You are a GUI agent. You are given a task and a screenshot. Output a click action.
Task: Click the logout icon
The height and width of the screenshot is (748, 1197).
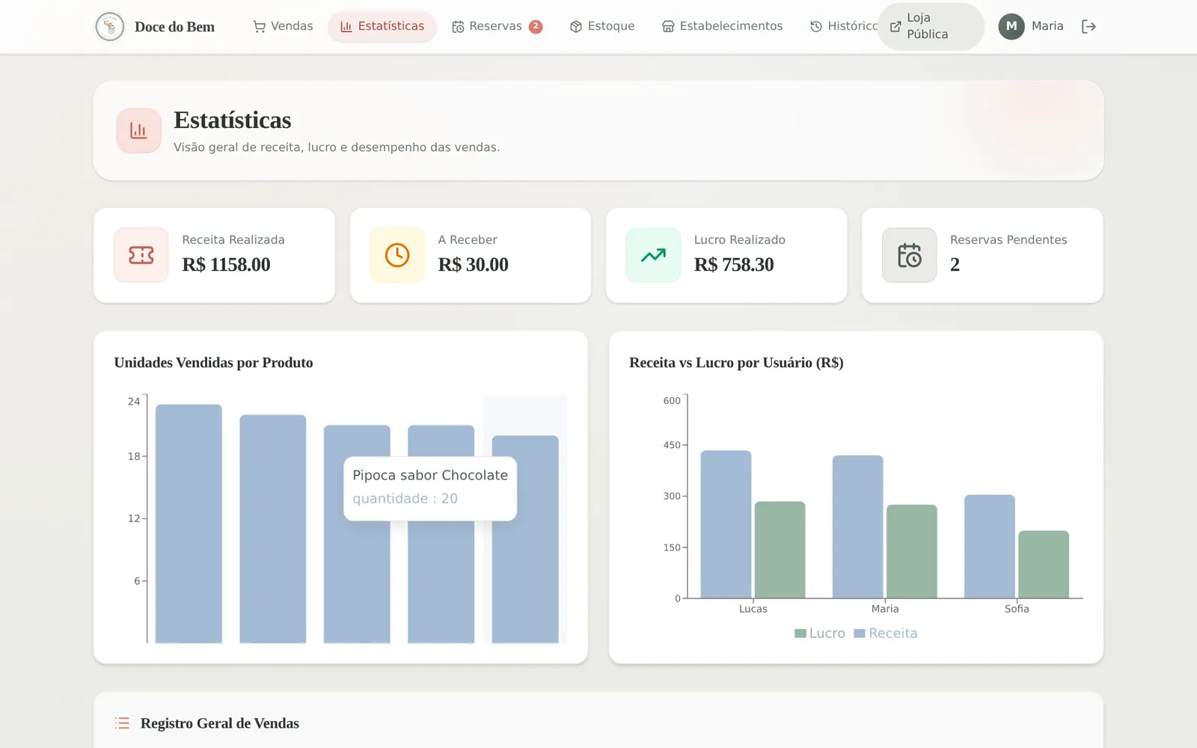pos(1089,26)
